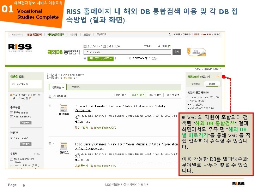Open the 해외DB통합검색 menu item
The height and width of the screenshot is (191, 254).
click(x=56, y=34)
